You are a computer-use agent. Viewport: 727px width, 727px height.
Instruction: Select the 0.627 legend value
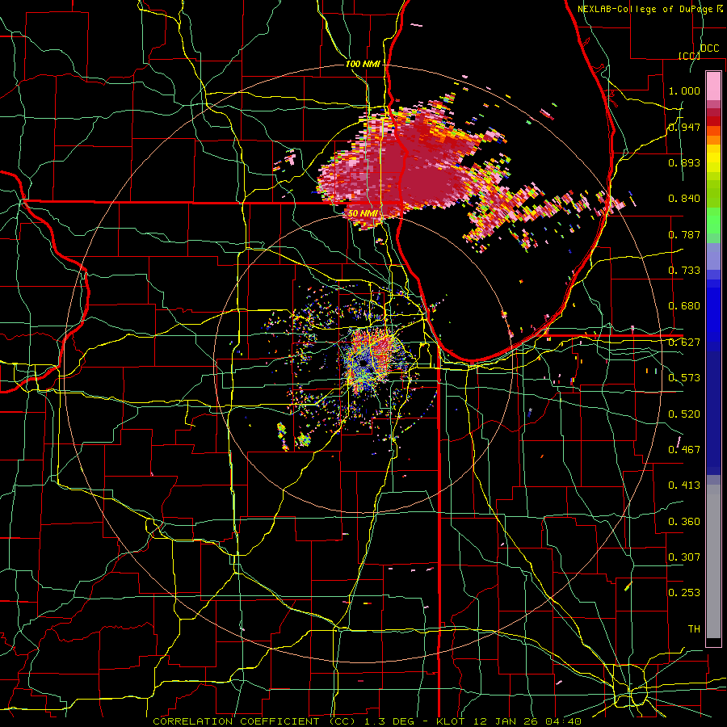684,342
